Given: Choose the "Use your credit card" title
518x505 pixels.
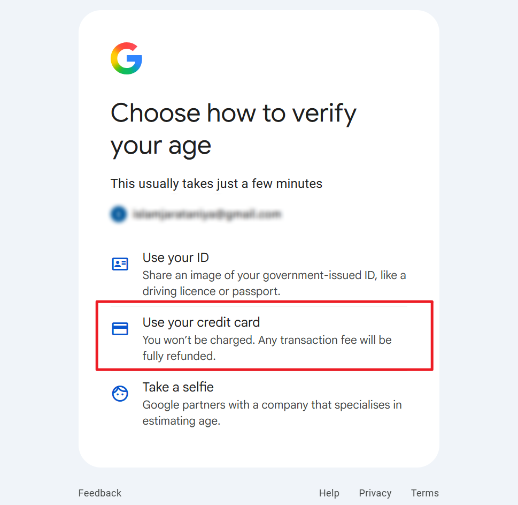Looking at the screenshot, I should point(201,322).
